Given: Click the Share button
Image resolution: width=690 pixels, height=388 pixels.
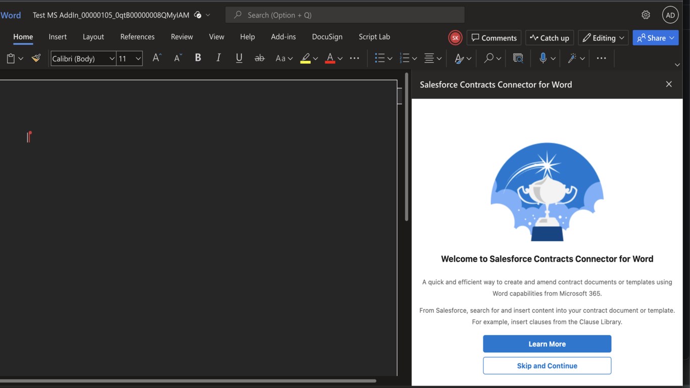Looking at the screenshot, I should [x=656, y=38].
